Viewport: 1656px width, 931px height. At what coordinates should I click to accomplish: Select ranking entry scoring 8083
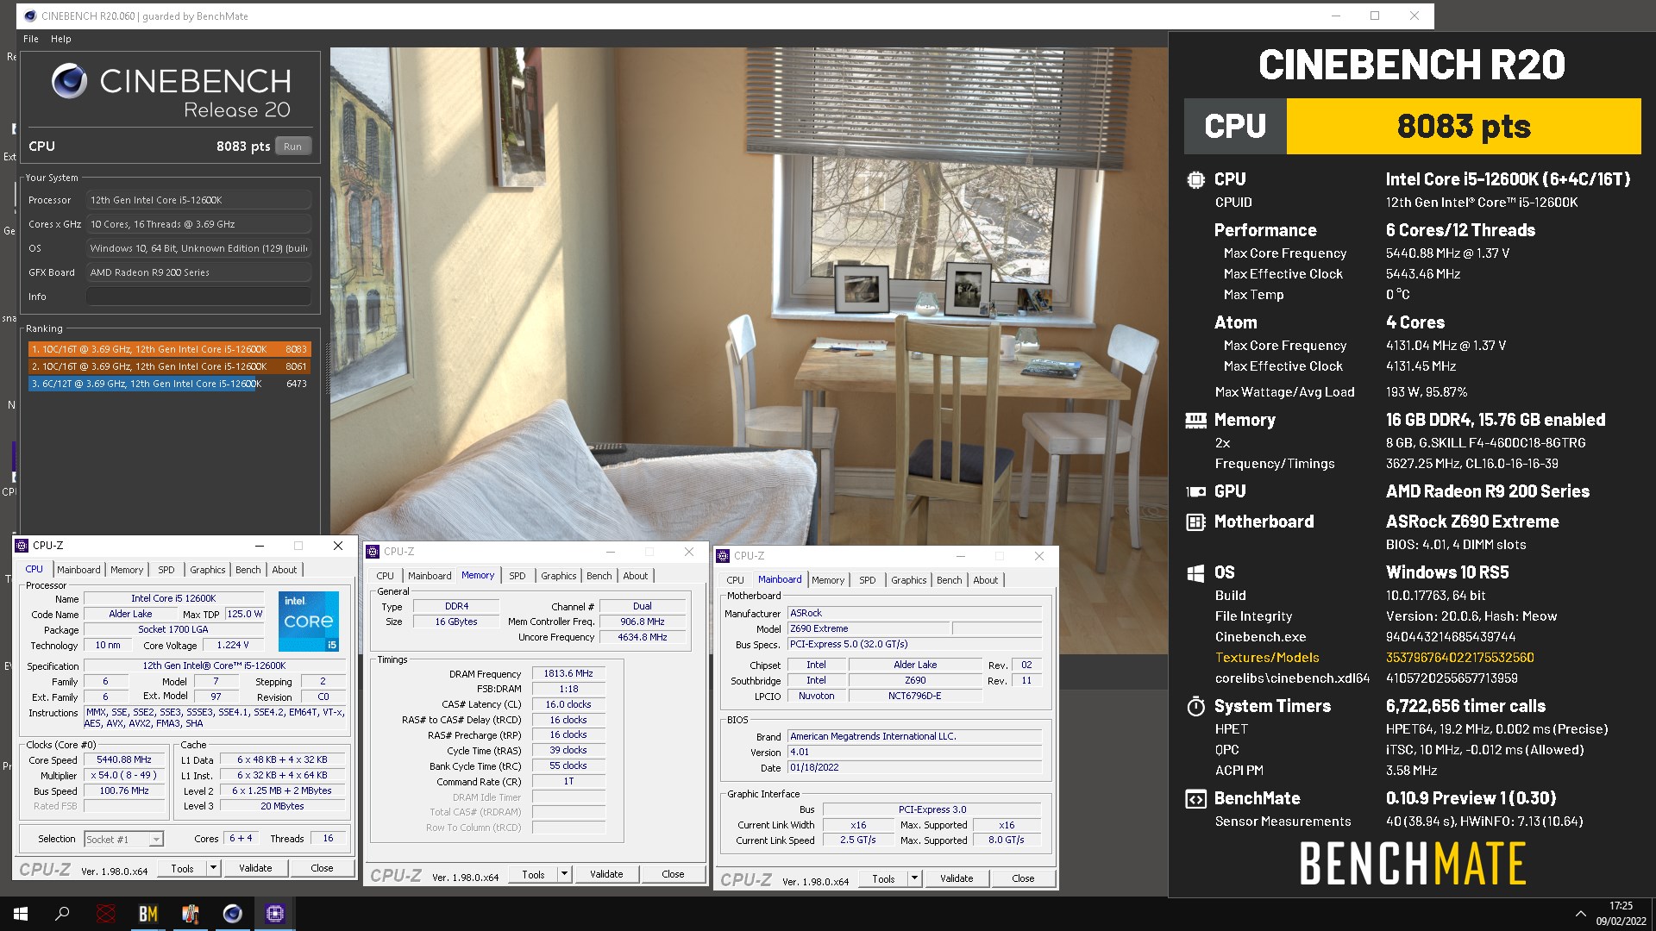pyautogui.click(x=169, y=349)
